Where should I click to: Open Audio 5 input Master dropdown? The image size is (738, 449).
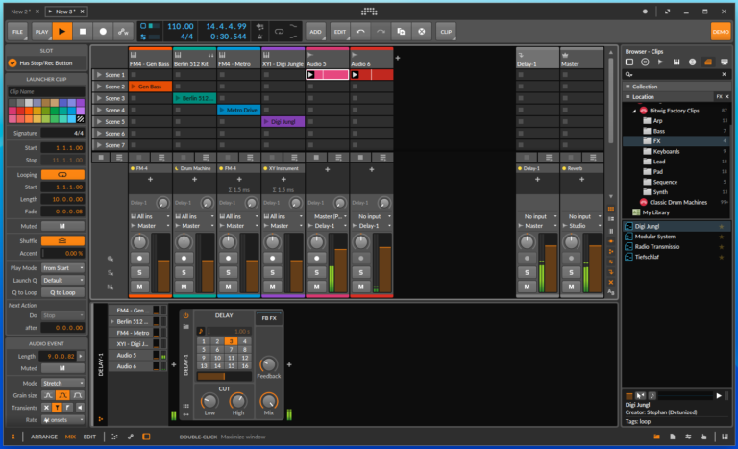(328, 216)
